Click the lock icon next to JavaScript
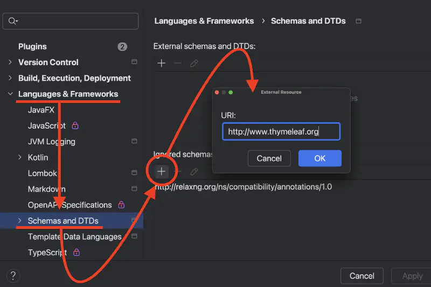This screenshot has height=287, width=431. coord(75,125)
